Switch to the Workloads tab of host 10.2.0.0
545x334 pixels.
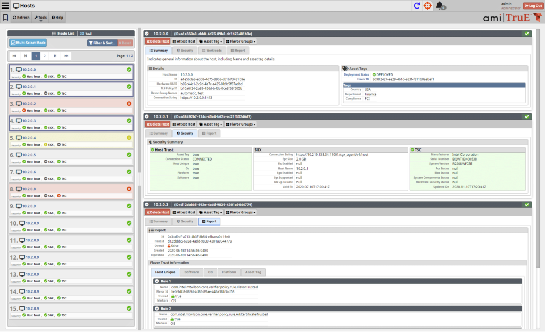pyautogui.click(x=211, y=51)
